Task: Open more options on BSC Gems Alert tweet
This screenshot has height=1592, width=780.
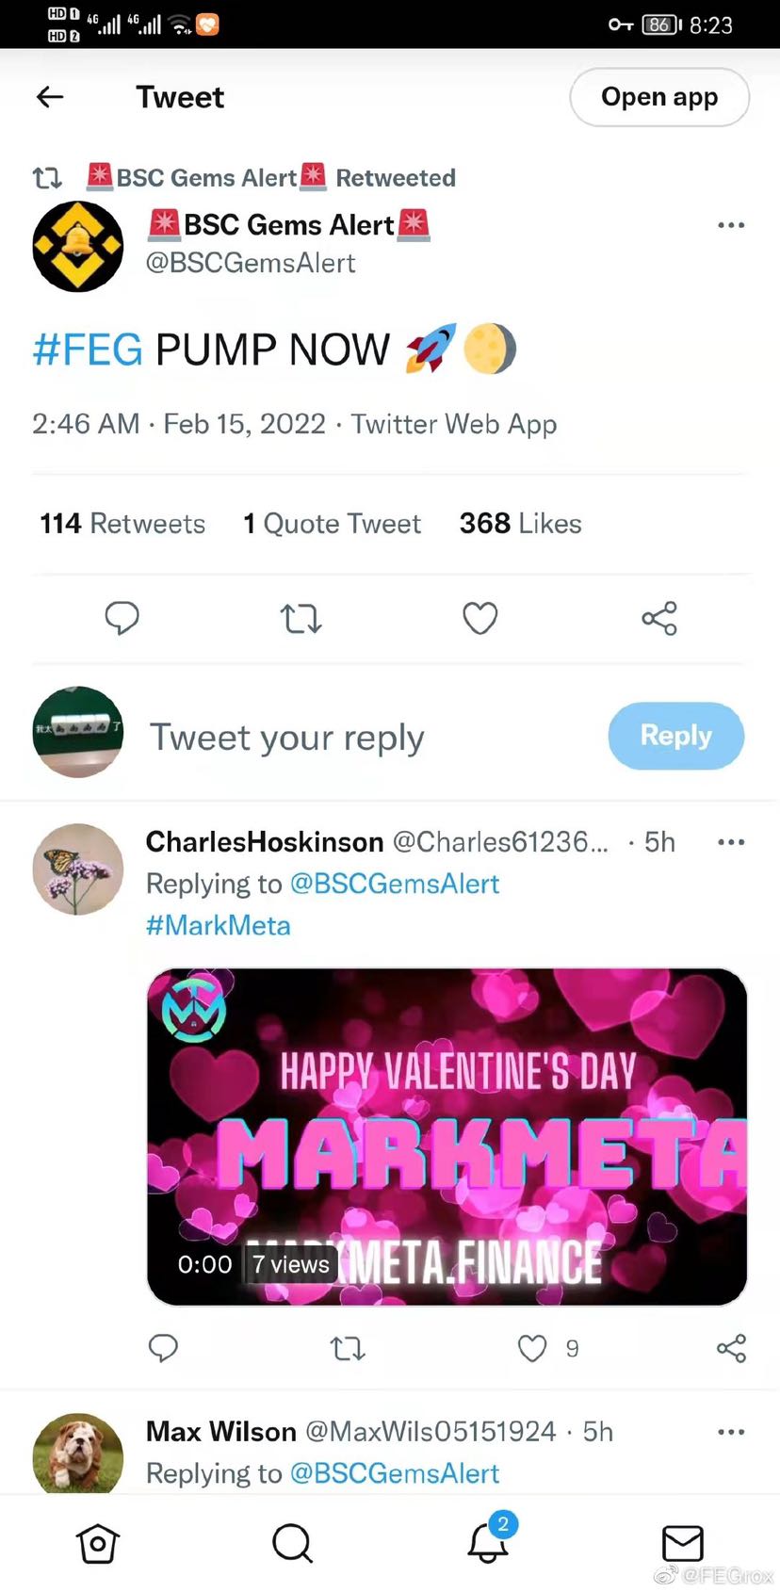Action: click(731, 225)
